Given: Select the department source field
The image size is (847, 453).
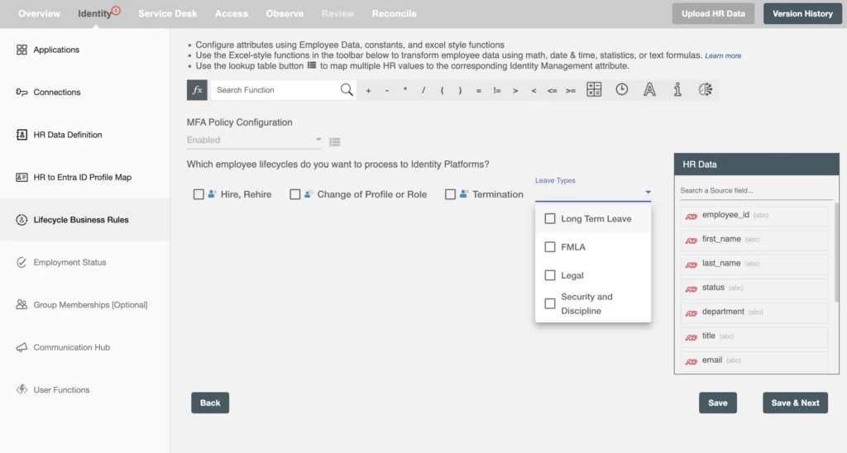Looking at the screenshot, I should tap(754, 312).
